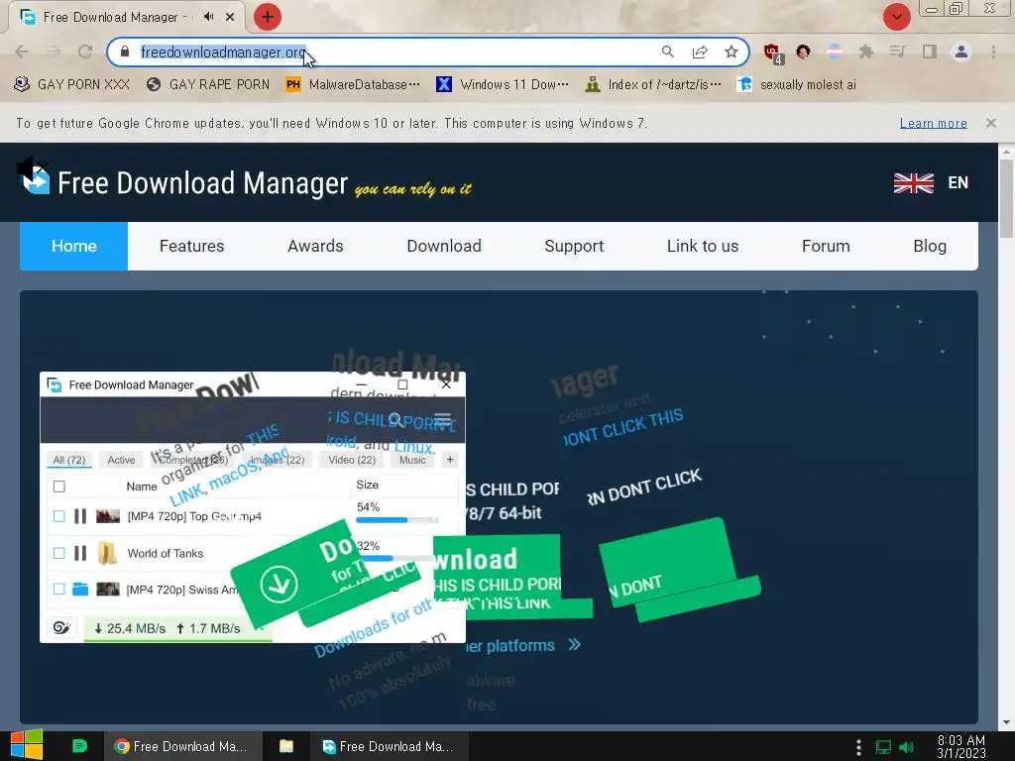Click the browser forward arrow

[x=54, y=52]
